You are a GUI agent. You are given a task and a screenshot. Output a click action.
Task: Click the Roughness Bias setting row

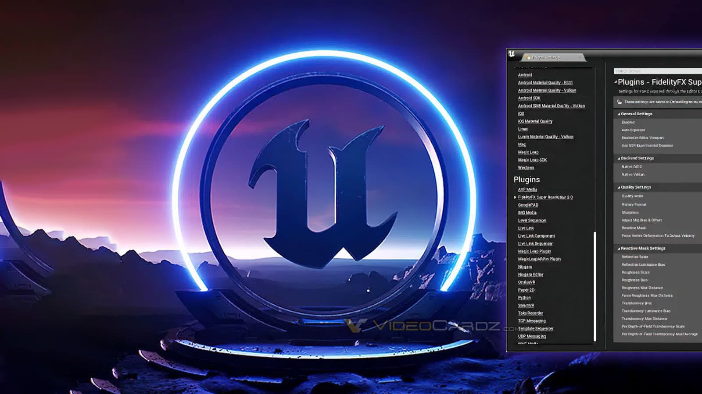(x=658, y=280)
